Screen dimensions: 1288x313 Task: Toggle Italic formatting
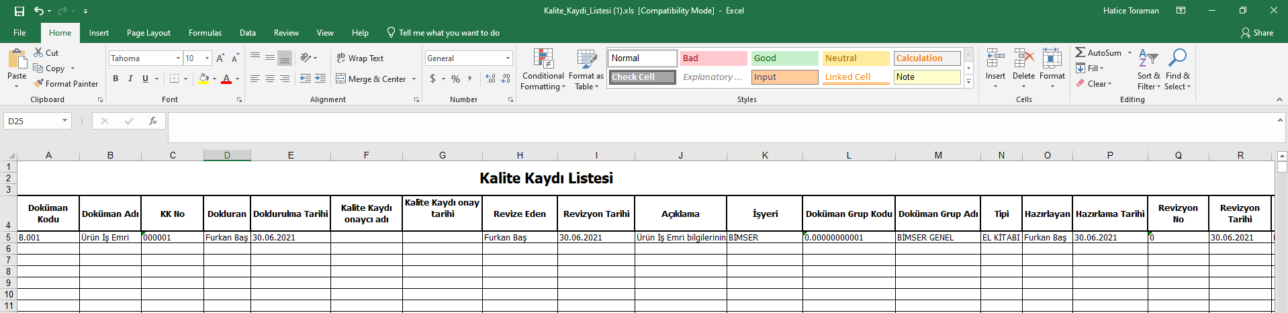(130, 79)
